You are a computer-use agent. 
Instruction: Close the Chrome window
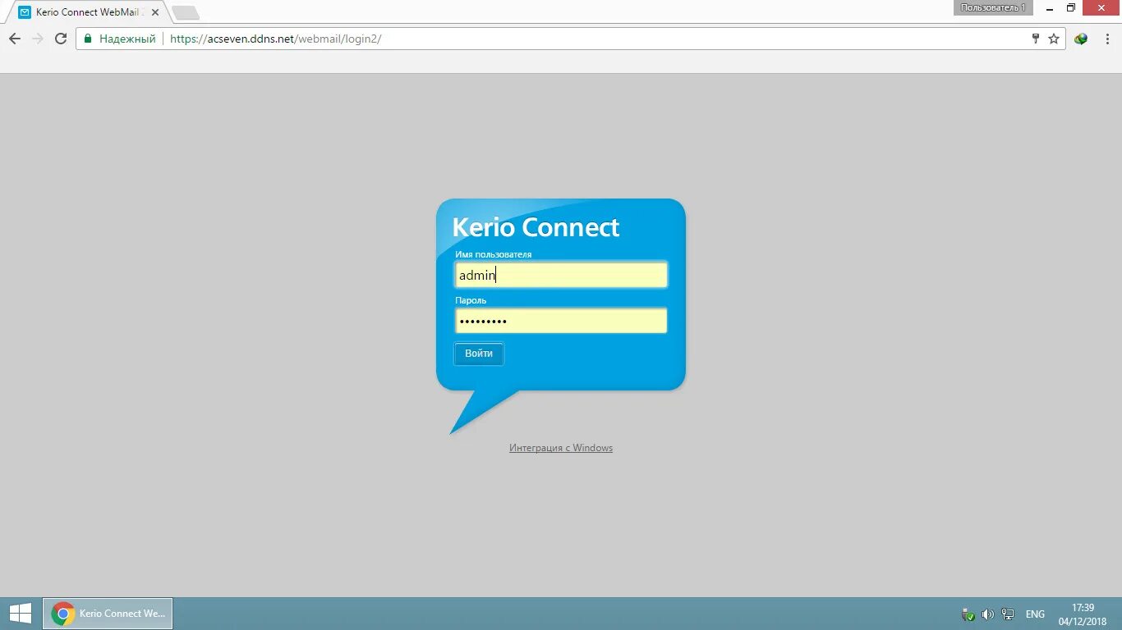1100,7
